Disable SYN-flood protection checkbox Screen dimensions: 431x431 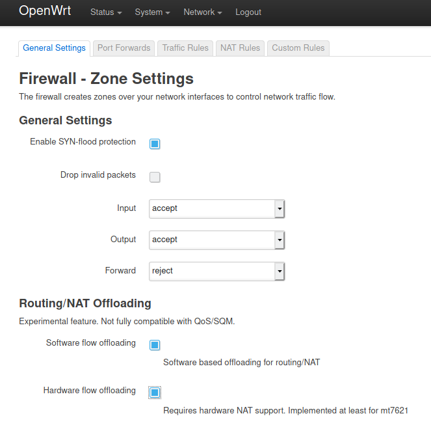click(155, 144)
